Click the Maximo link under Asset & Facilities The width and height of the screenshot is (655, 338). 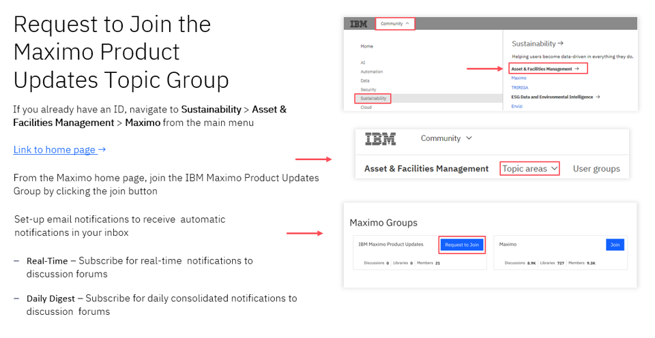coord(519,78)
